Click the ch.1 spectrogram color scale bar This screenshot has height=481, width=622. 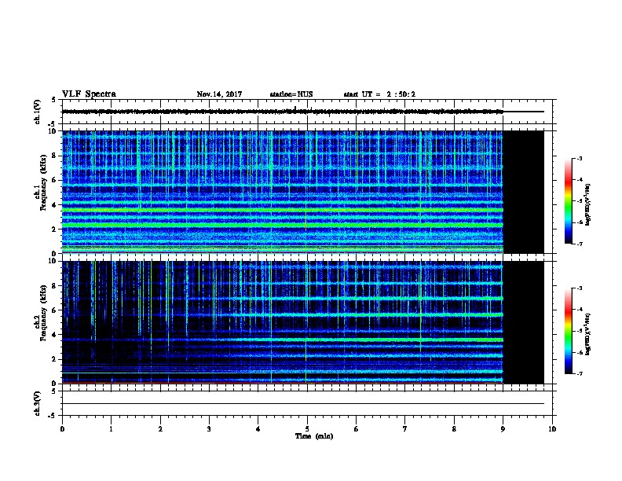tap(569, 201)
